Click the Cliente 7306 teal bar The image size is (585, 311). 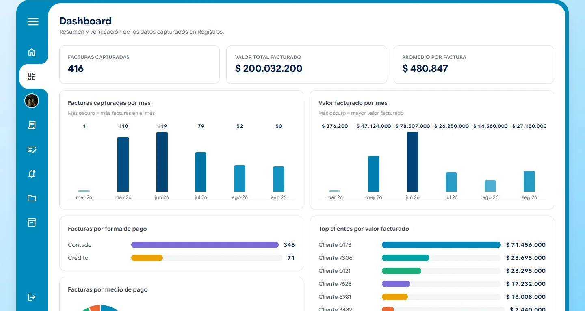(x=405, y=258)
